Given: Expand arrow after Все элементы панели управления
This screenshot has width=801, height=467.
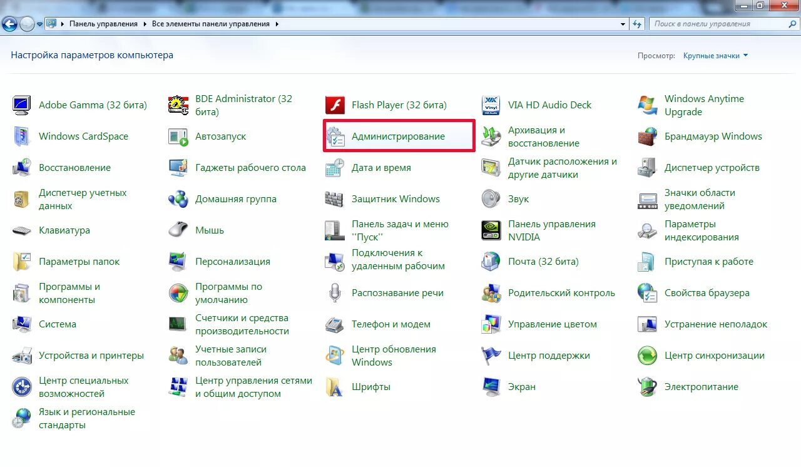Looking at the screenshot, I should [277, 24].
